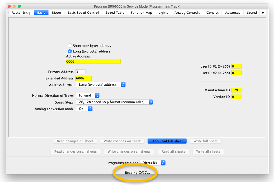This screenshot has height=186, width=274.
Task: Edit the User ID #2 field
Action: tap(237, 73)
